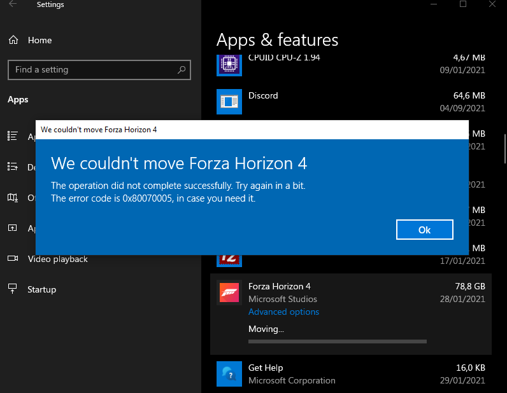Open Video playback settings

[57, 259]
